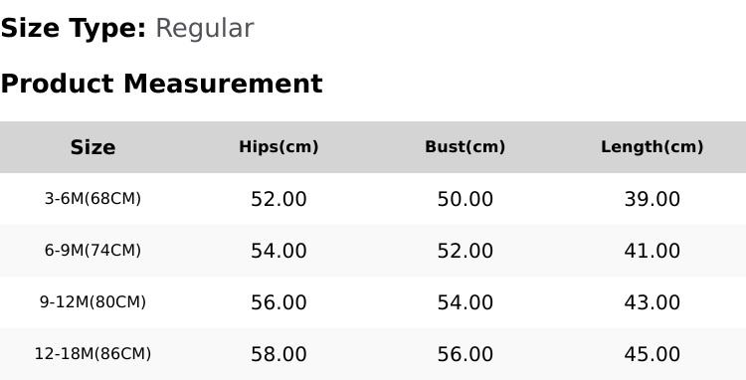Image resolution: width=746 pixels, height=380 pixels.
Task: Select the Regular size type value
Action: click(205, 29)
